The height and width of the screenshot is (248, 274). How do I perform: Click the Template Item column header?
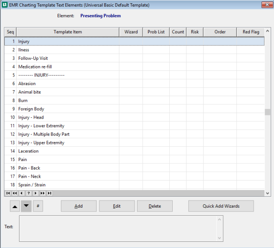pos(68,32)
